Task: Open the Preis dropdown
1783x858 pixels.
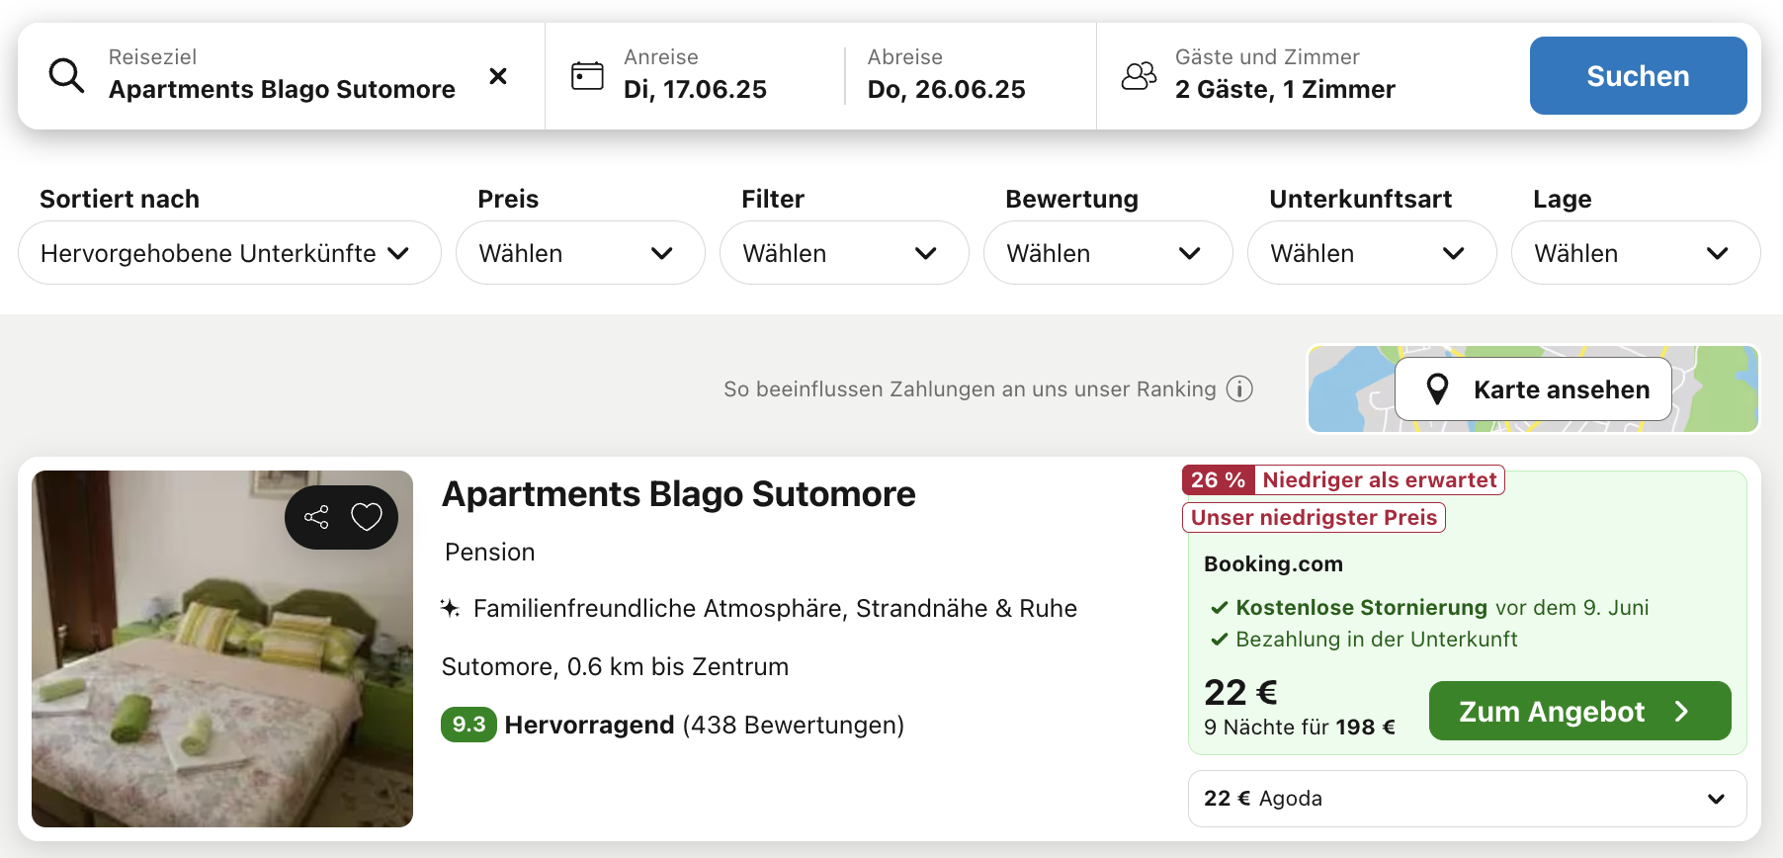Action: (580, 253)
